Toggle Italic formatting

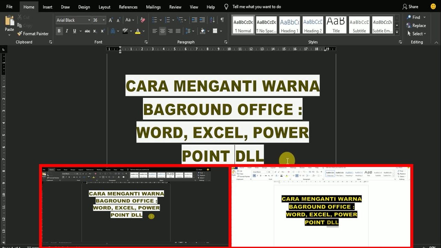tap(67, 31)
